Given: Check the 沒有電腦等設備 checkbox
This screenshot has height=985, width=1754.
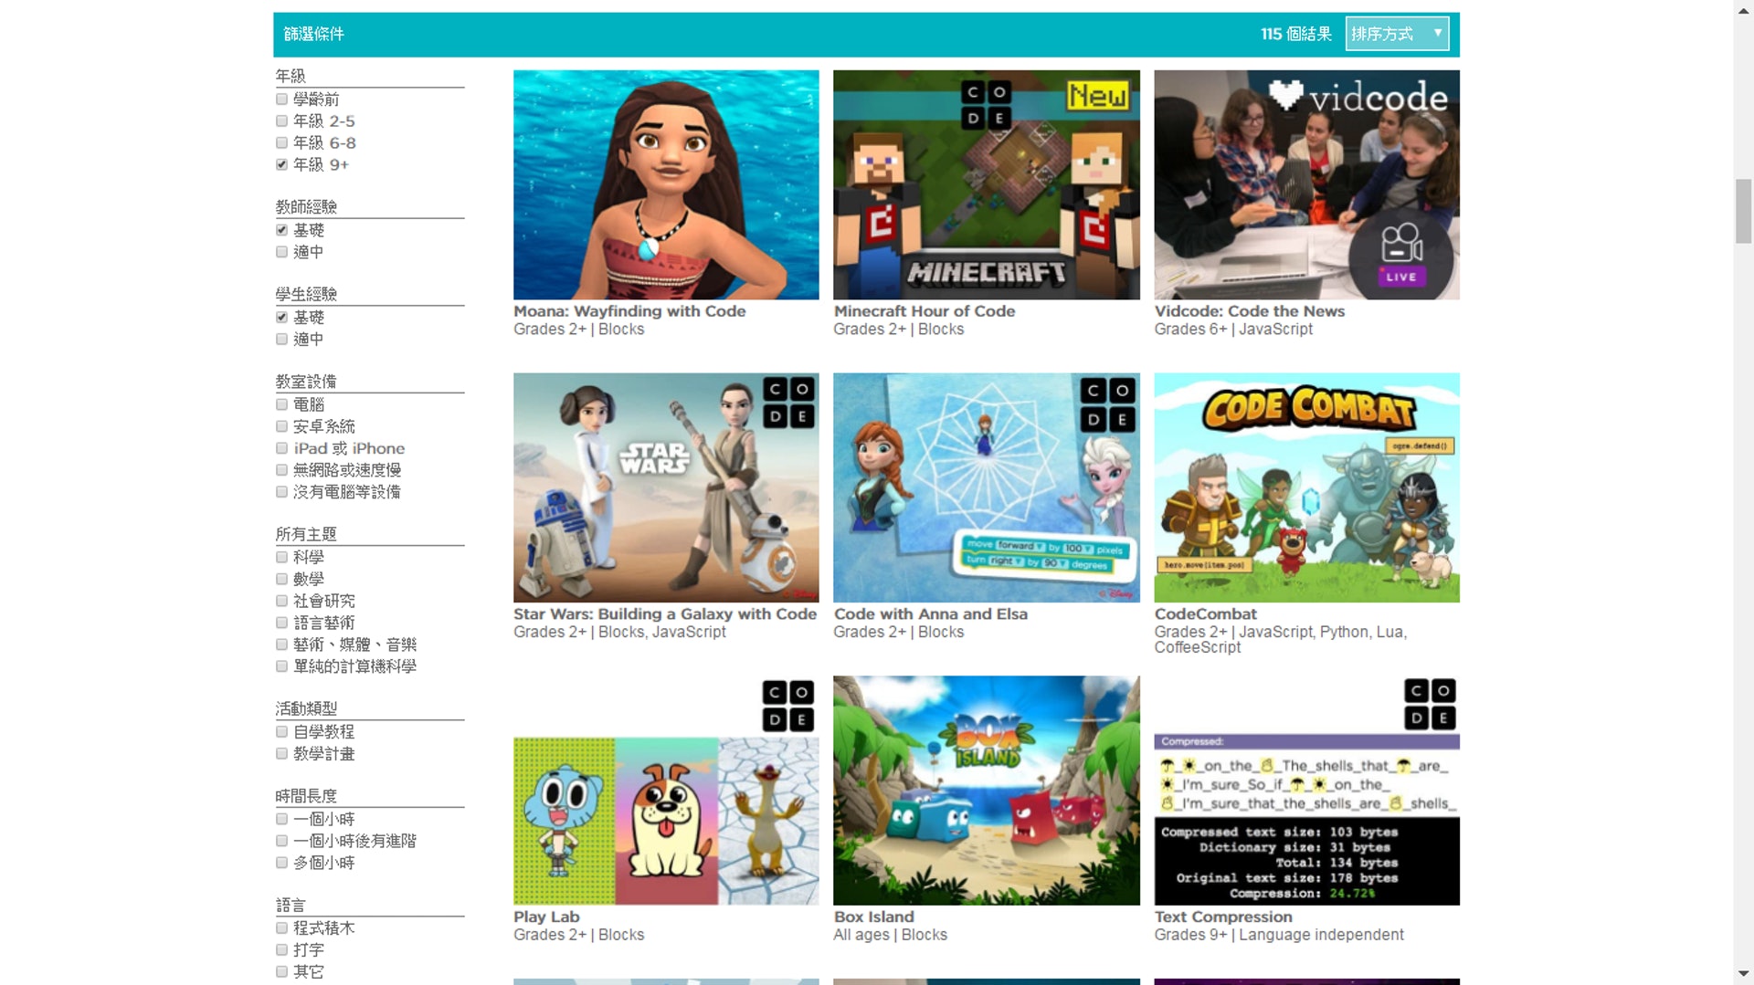Looking at the screenshot, I should click(x=281, y=492).
